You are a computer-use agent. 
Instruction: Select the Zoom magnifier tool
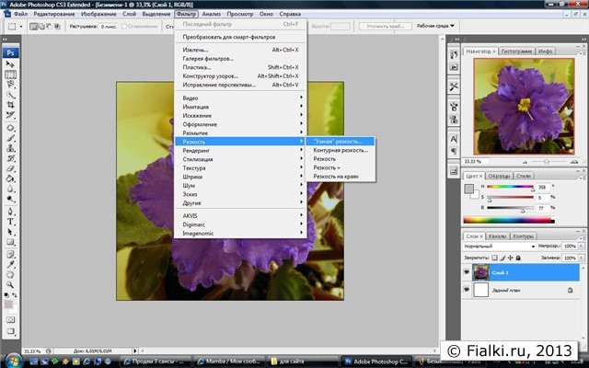(10, 284)
